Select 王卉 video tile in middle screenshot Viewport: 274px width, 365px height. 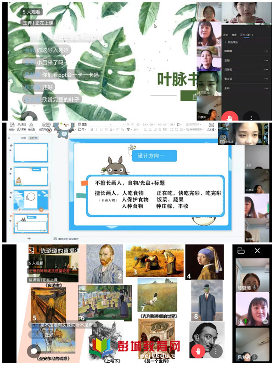[x=257, y=156]
